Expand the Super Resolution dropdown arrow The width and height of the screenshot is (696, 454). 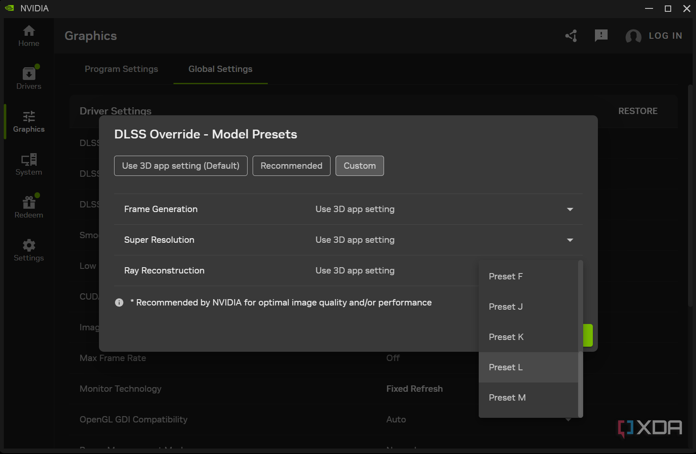point(570,240)
